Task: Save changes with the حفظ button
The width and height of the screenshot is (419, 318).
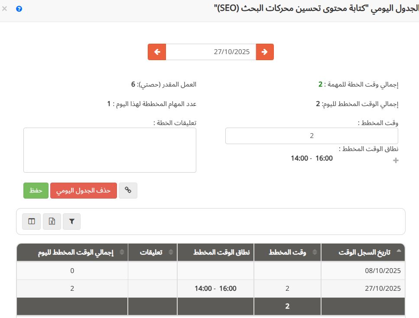Action: click(36, 190)
